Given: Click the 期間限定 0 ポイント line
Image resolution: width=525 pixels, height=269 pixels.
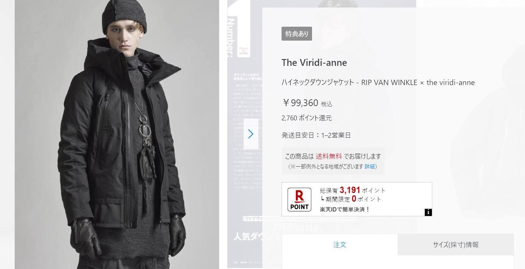Looking at the screenshot, I should click(351, 199).
